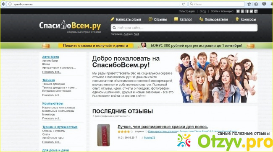Open the Schwarzkopf Igora Royal product link
This screenshot has height=152, width=273.
(x=192, y=131)
